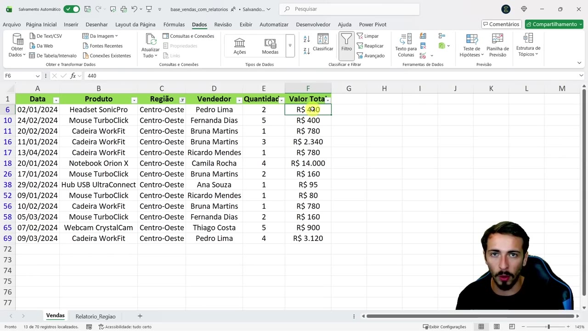This screenshot has width=588, height=331.
Task: Click Limpar to clear filters
Action: (x=367, y=36)
